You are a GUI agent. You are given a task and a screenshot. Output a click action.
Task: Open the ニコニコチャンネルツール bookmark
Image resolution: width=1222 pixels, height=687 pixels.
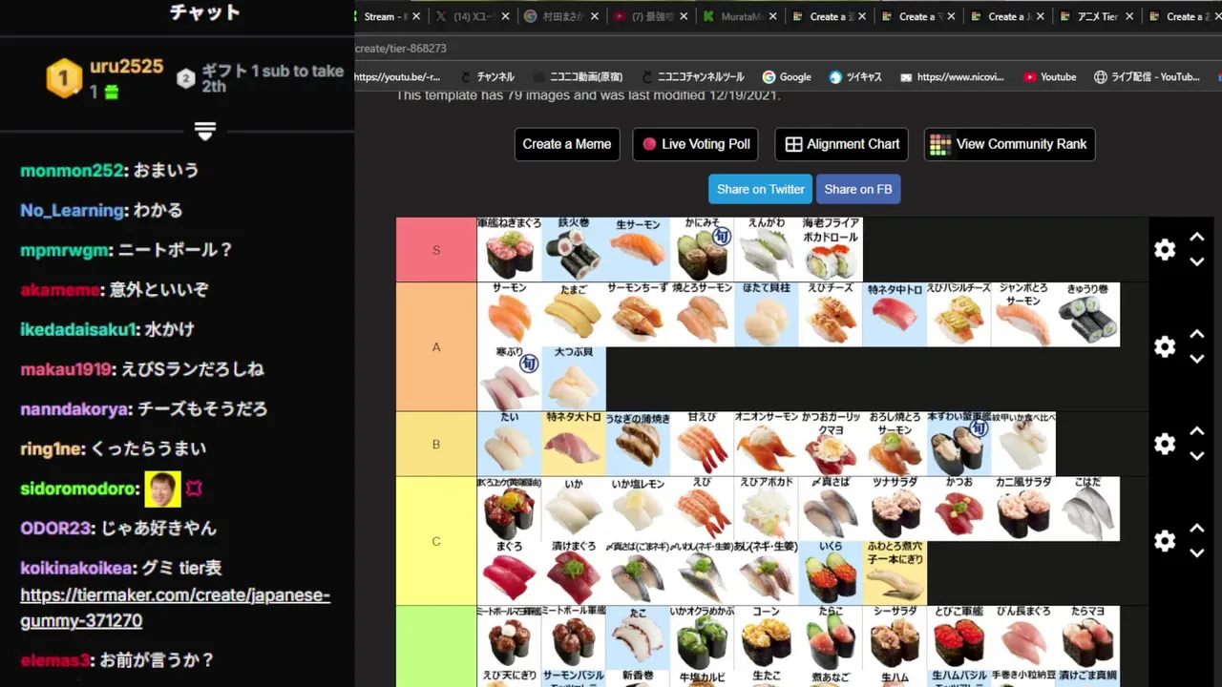(692, 77)
